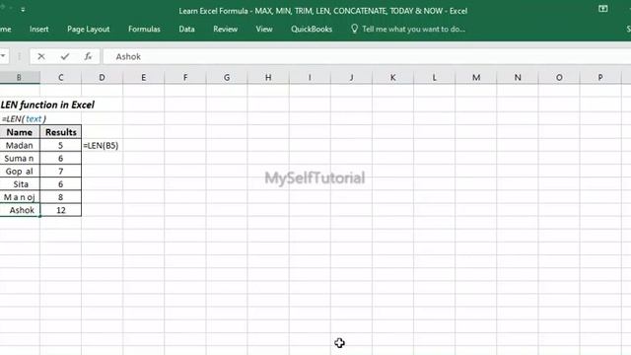Viewport: 631px width, 355px height.
Task: Click the '=LEN( text )' syntax cell
Action: point(24,119)
